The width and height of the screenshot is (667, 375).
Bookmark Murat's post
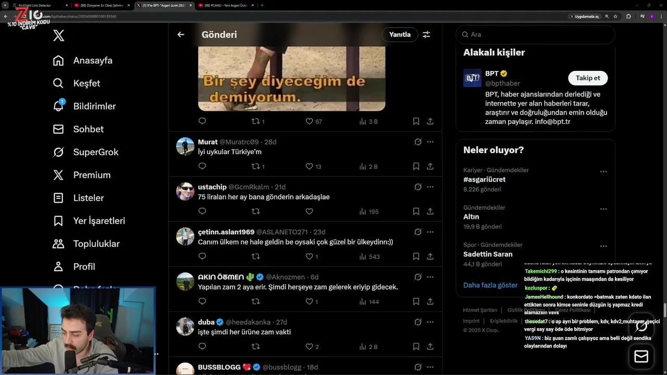(416, 167)
